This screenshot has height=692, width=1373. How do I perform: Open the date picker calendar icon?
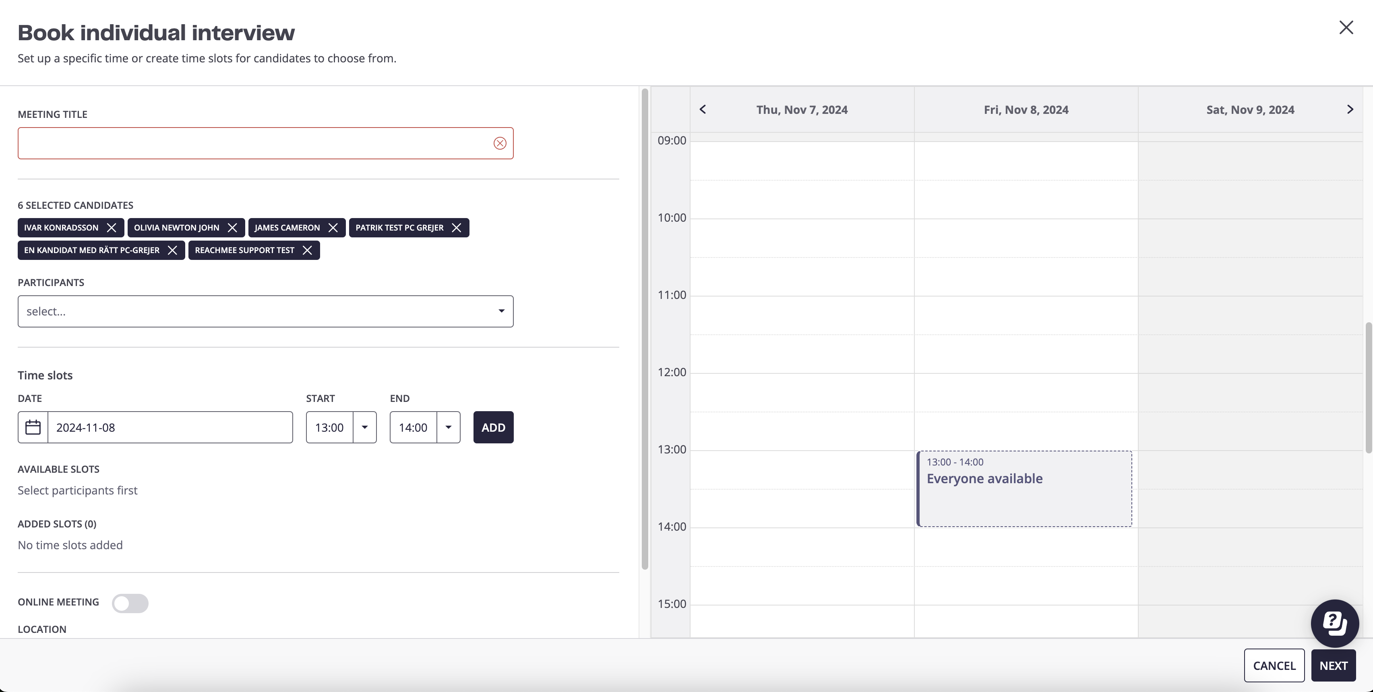[x=33, y=427]
